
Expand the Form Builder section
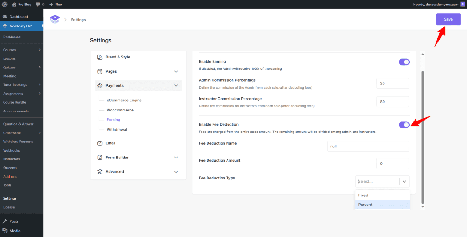[x=176, y=158]
